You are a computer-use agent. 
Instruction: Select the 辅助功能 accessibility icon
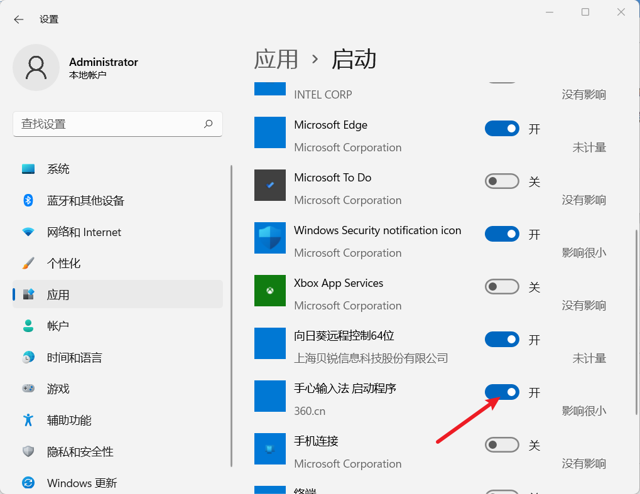click(28, 420)
